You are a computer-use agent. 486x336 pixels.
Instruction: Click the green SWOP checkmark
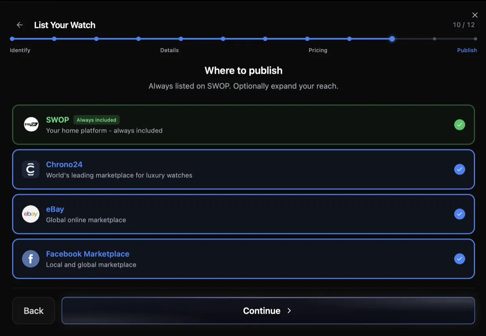coord(460,125)
